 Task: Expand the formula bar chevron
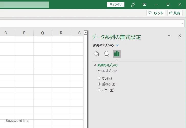click(x=182, y=23)
